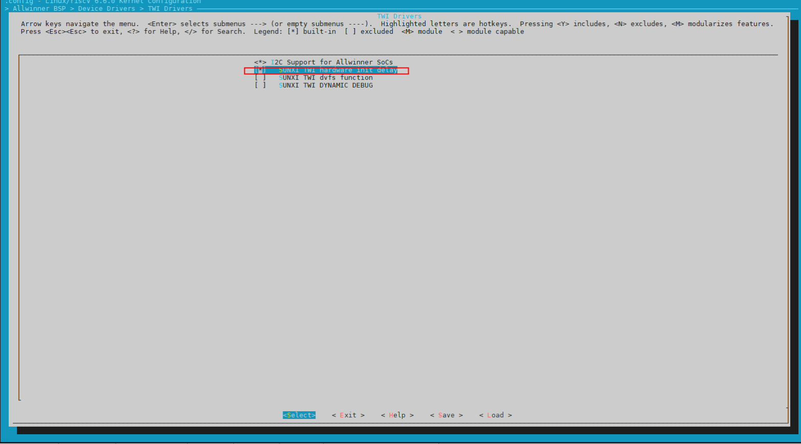Image resolution: width=801 pixels, height=444 pixels.
Task: Click < Load > in the bottom bar
Action: tap(495, 415)
